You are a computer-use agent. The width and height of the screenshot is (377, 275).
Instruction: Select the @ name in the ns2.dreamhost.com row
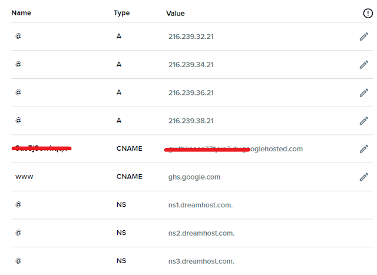click(x=18, y=233)
